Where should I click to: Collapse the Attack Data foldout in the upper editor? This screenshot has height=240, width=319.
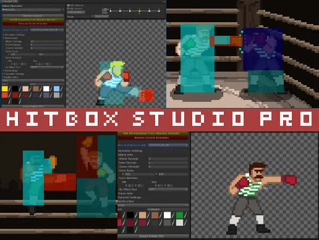4,38
